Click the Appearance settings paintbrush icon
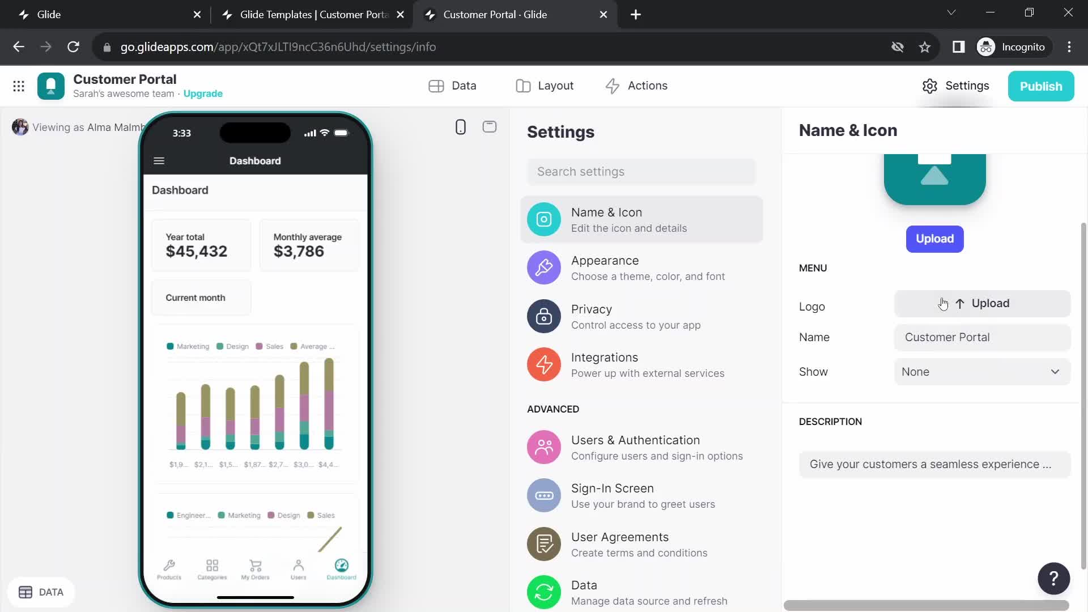The height and width of the screenshot is (612, 1088). (544, 267)
